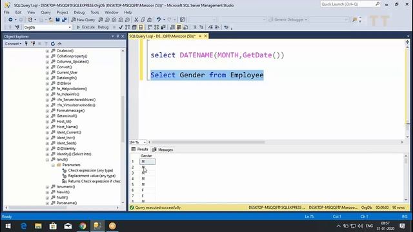Screen dimensions: 413x232
Task: Expand the Newid() function node
Action: coord(47,192)
